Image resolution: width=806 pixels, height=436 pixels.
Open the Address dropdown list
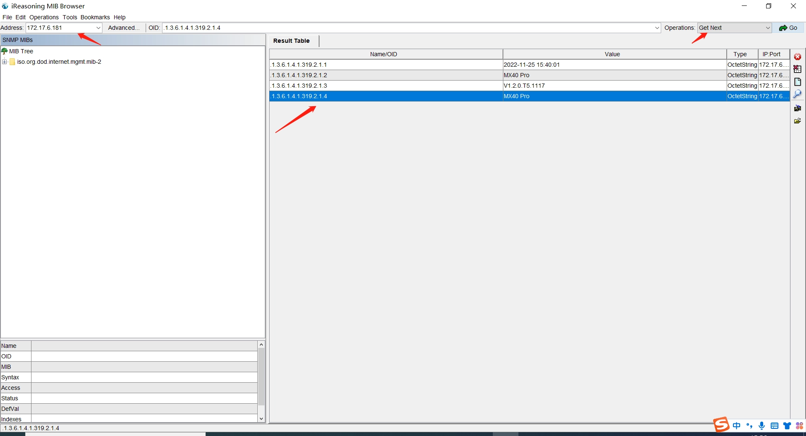click(x=98, y=28)
